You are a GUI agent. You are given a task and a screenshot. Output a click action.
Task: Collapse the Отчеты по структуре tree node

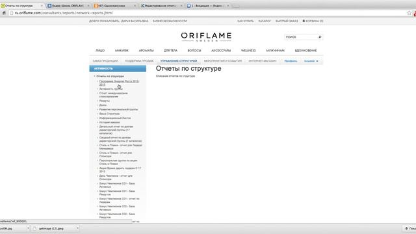point(94,76)
